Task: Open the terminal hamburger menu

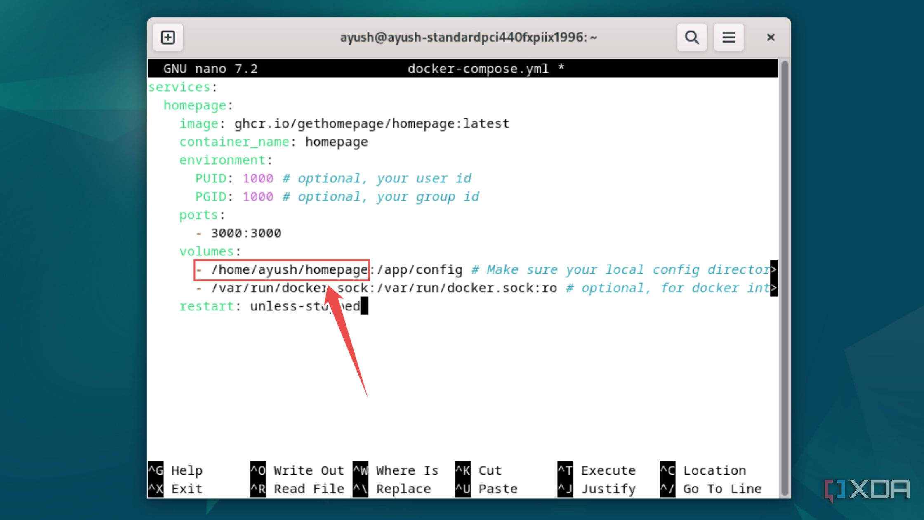Action: 728,37
